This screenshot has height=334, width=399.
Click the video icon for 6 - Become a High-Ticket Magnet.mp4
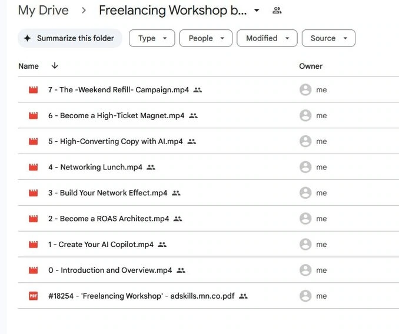pos(33,116)
